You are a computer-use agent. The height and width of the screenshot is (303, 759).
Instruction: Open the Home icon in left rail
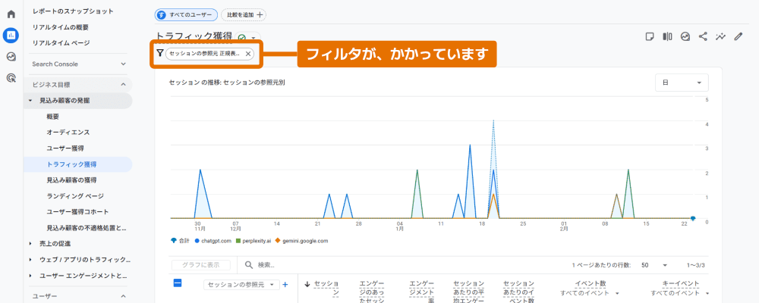click(x=11, y=14)
